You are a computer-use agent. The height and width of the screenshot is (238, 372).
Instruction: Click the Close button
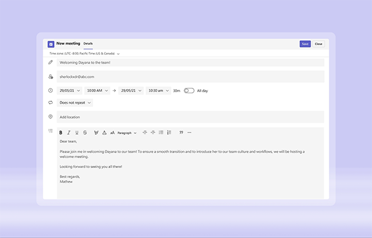point(319,44)
